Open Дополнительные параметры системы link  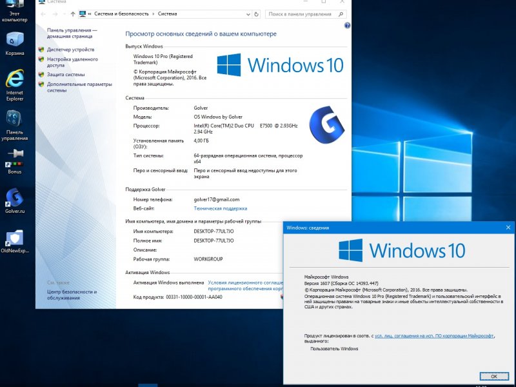[x=79, y=87]
